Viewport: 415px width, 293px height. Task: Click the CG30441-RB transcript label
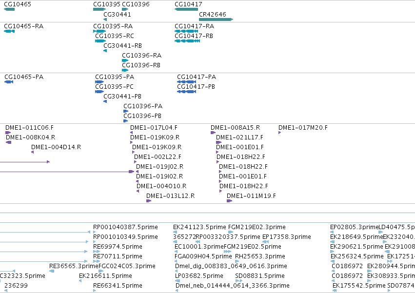point(123,46)
